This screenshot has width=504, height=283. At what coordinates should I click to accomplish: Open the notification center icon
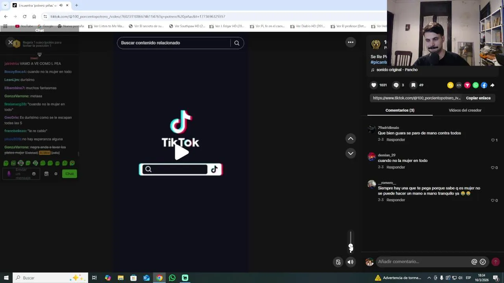coord(496,278)
